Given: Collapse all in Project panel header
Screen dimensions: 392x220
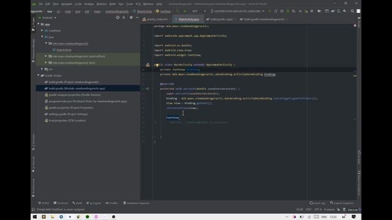Looking at the screenshot, I should (124, 18).
